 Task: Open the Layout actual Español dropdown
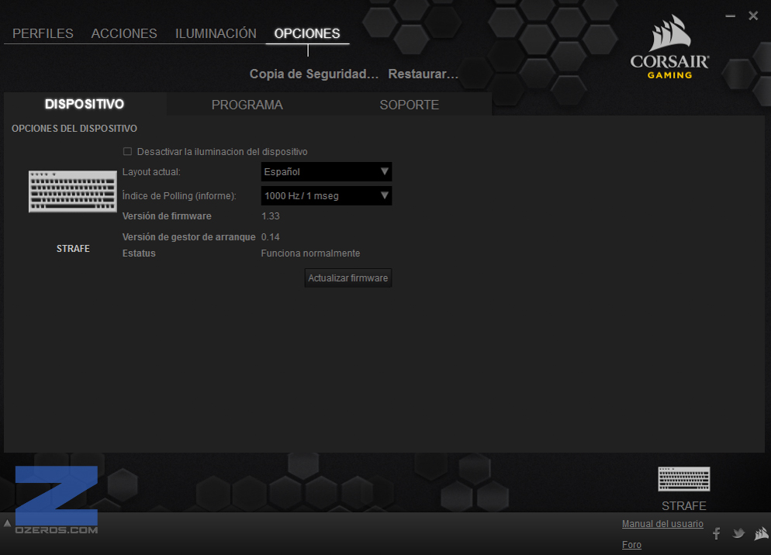tap(327, 172)
